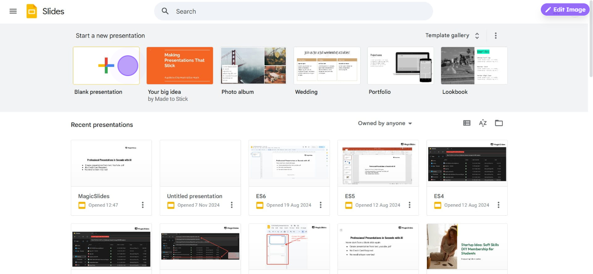
Task: Open more options for ES4
Action: 499,205
